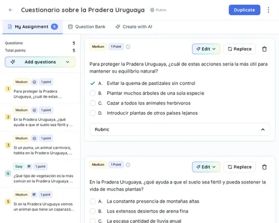Select answer C 'Cazar a todos los animales'
279x223 pixels.
click(x=92, y=103)
